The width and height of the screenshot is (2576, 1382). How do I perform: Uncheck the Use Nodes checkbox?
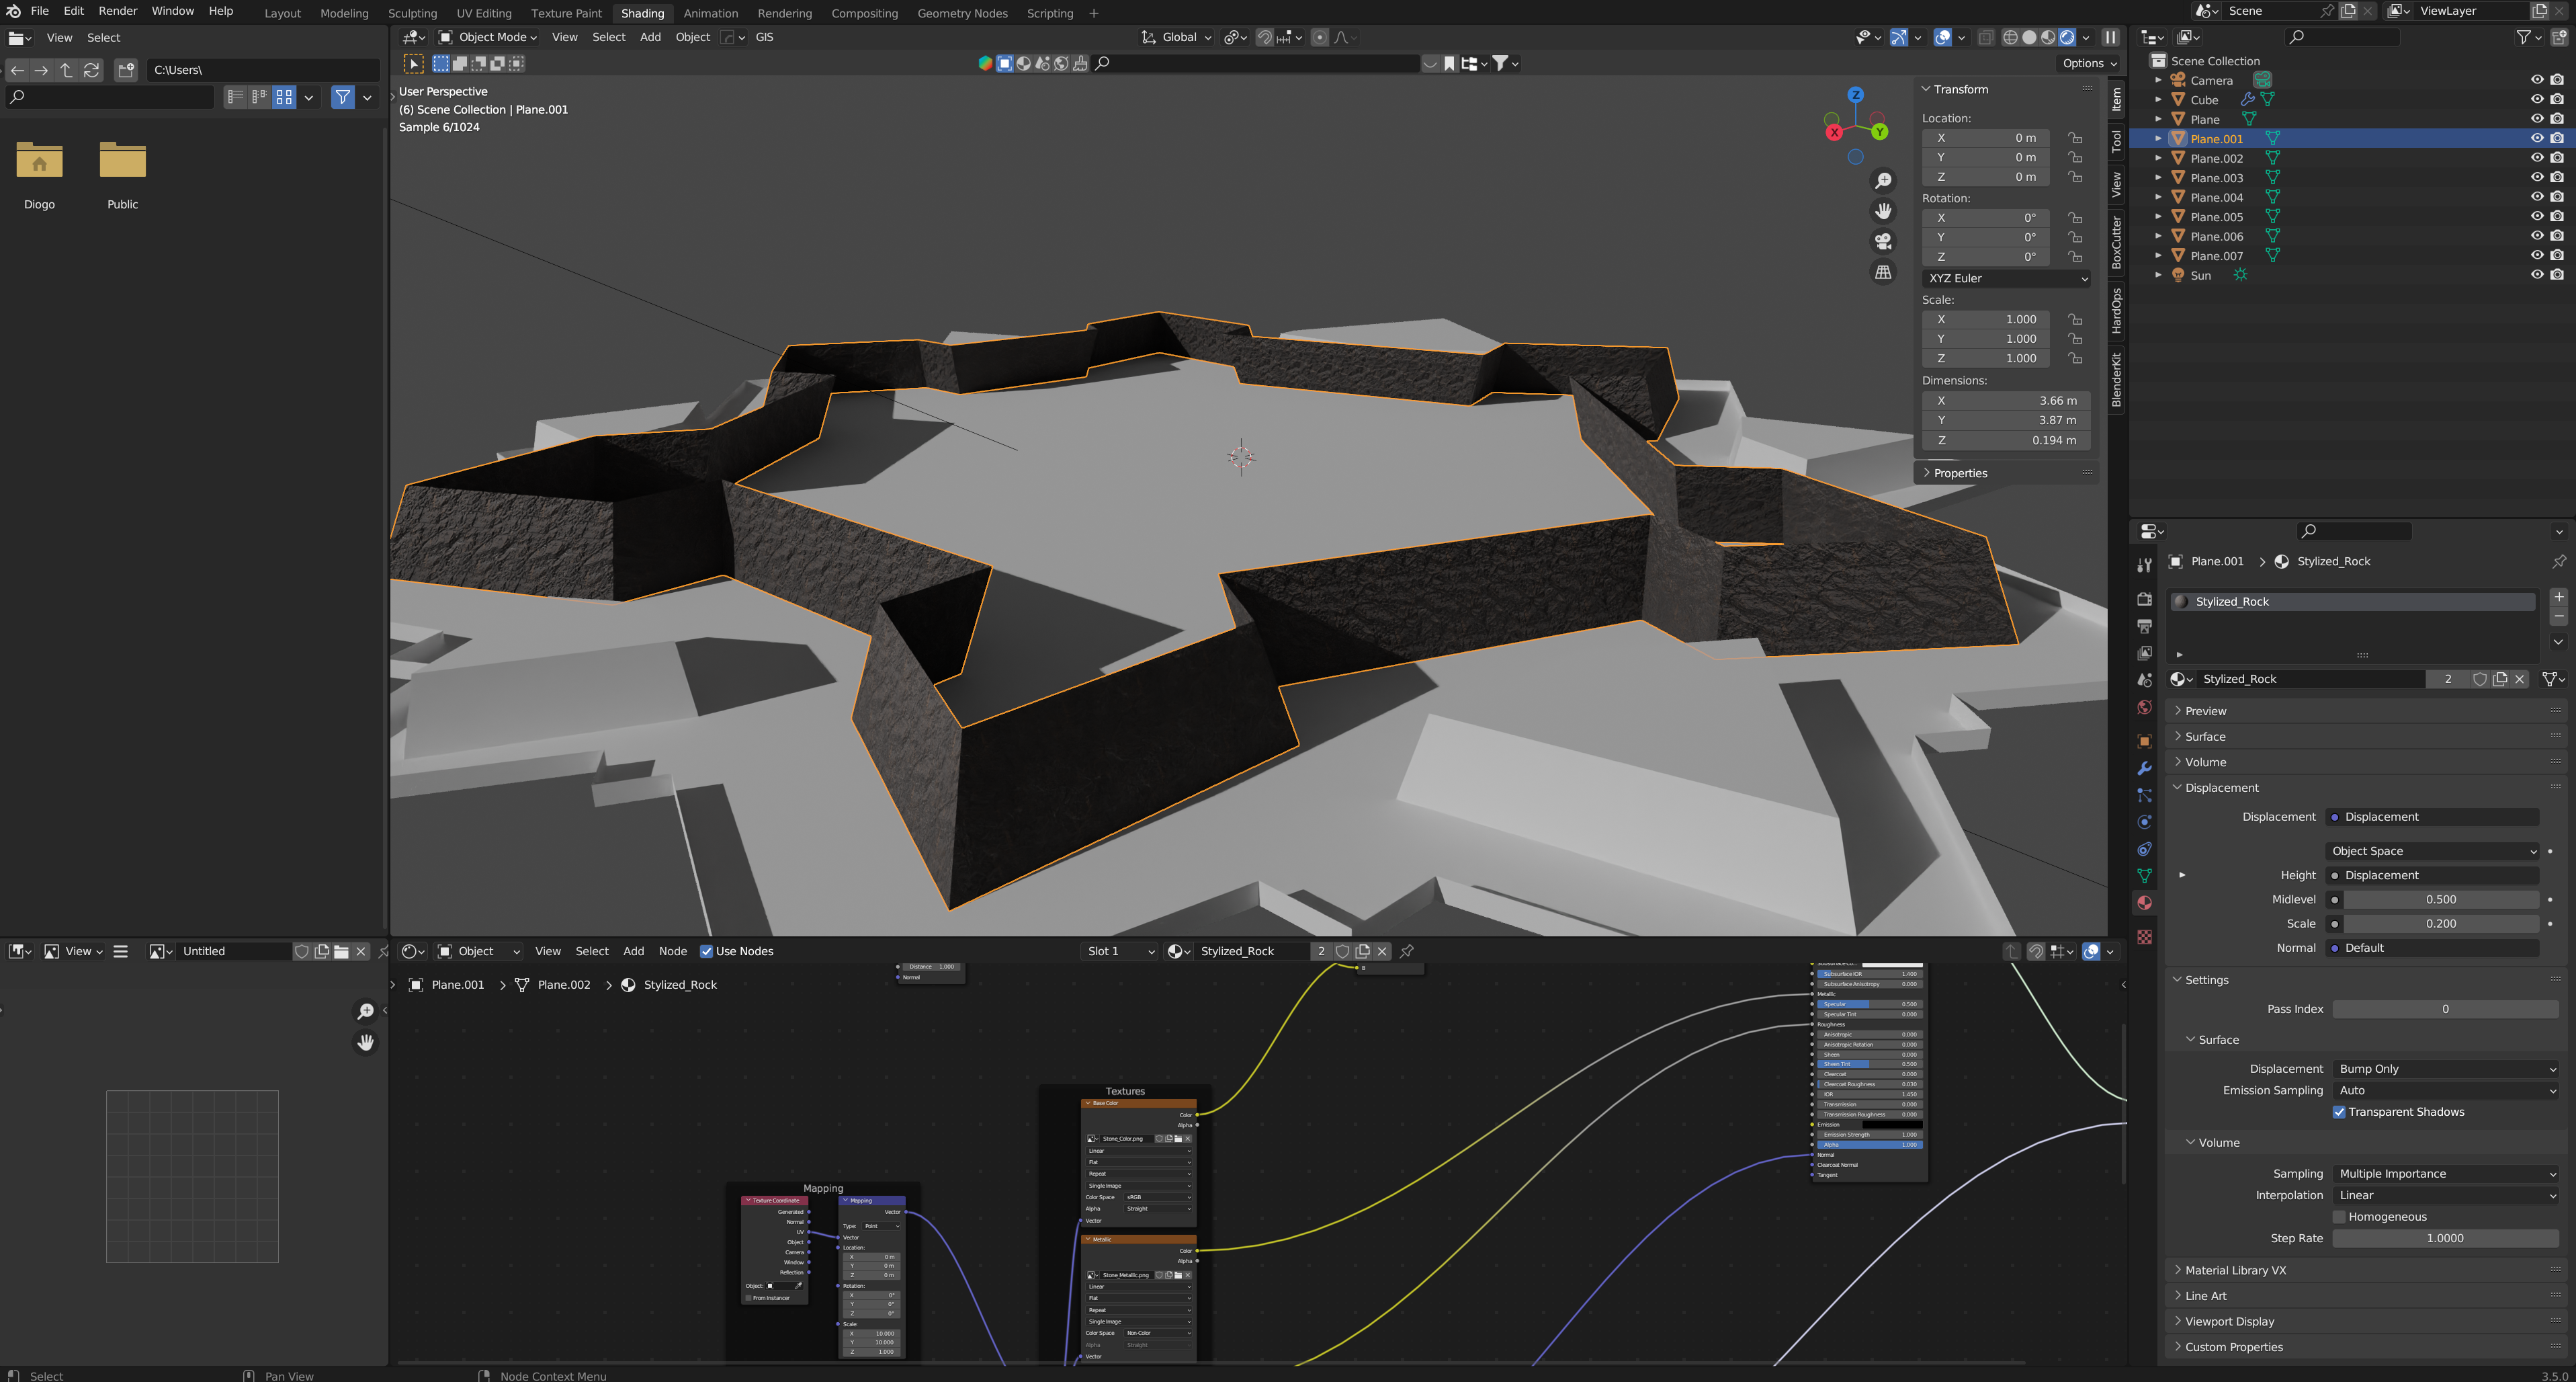(706, 950)
